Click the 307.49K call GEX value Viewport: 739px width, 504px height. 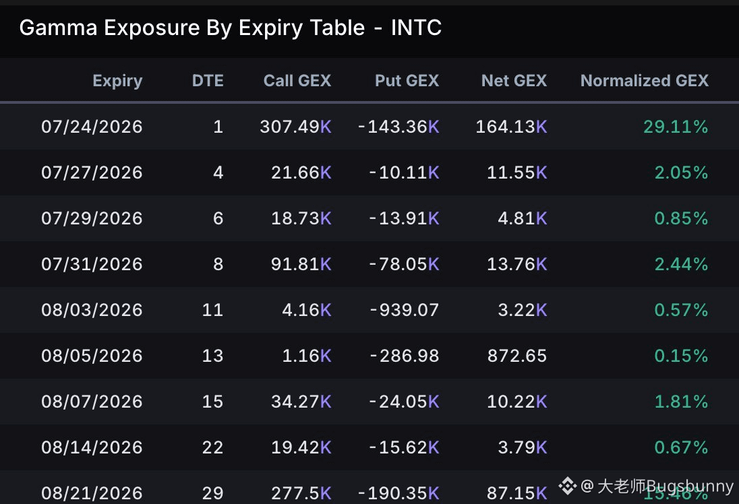pos(295,127)
